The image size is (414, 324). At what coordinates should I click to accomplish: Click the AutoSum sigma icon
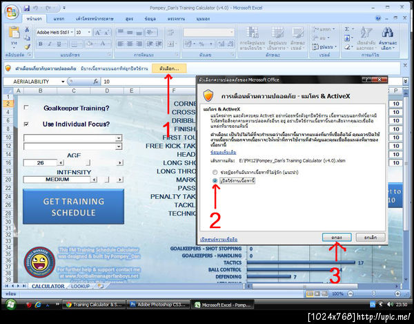click(347, 29)
